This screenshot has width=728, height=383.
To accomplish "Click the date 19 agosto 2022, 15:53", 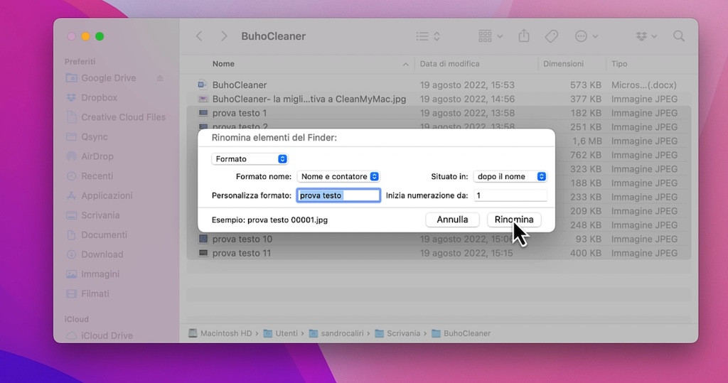I will pyautogui.click(x=467, y=85).
